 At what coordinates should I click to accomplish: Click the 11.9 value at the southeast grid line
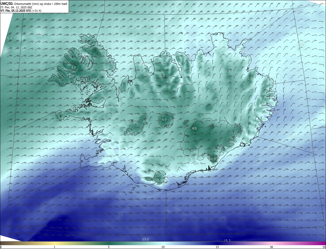(314, 149)
